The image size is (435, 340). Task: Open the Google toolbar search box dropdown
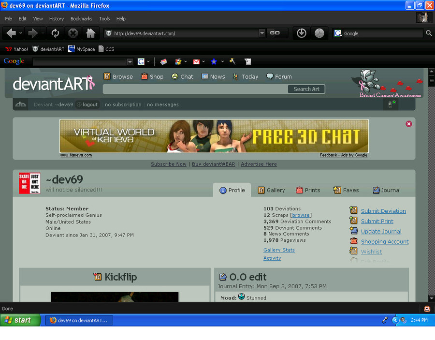(130, 61)
